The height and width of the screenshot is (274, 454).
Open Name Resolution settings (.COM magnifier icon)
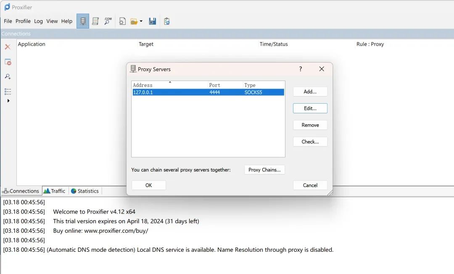click(108, 21)
